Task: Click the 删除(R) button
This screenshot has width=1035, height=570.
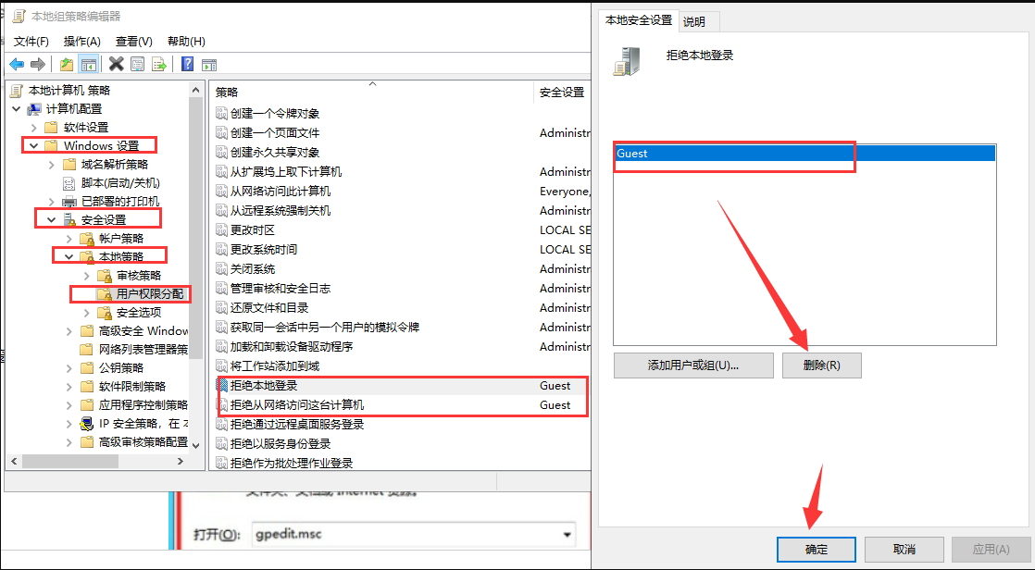Action: point(821,366)
